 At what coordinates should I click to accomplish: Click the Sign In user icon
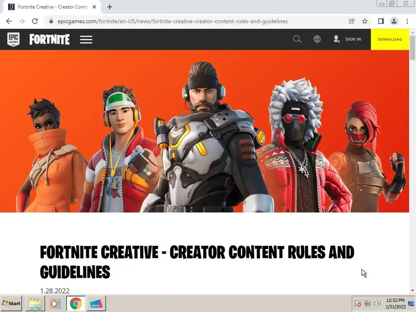[x=336, y=39]
